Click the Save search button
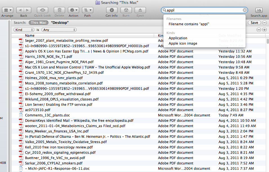The height and width of the screenshot is (172, 269). tap(254, 23)
